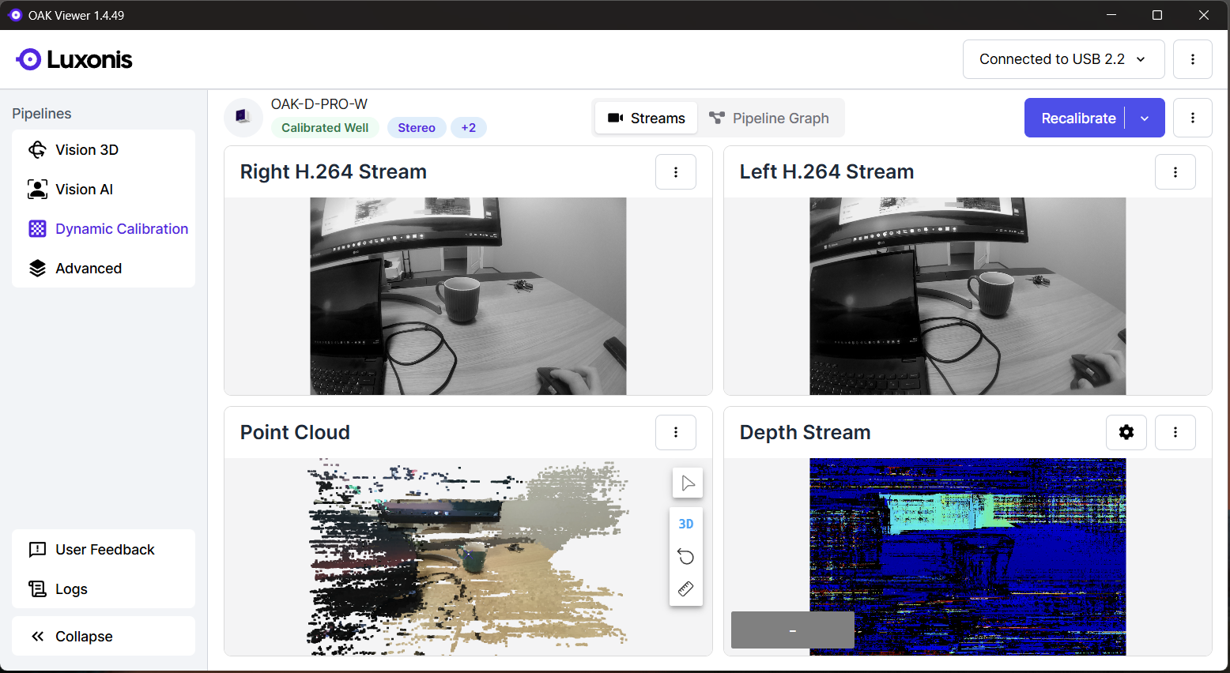Open Right H.264 Stream options menu
1230x673 pixels.
tap(675, 172)
